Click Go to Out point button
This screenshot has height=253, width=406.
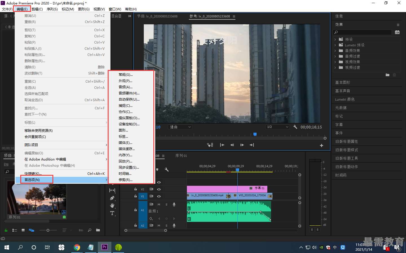(x=252, y=145)
